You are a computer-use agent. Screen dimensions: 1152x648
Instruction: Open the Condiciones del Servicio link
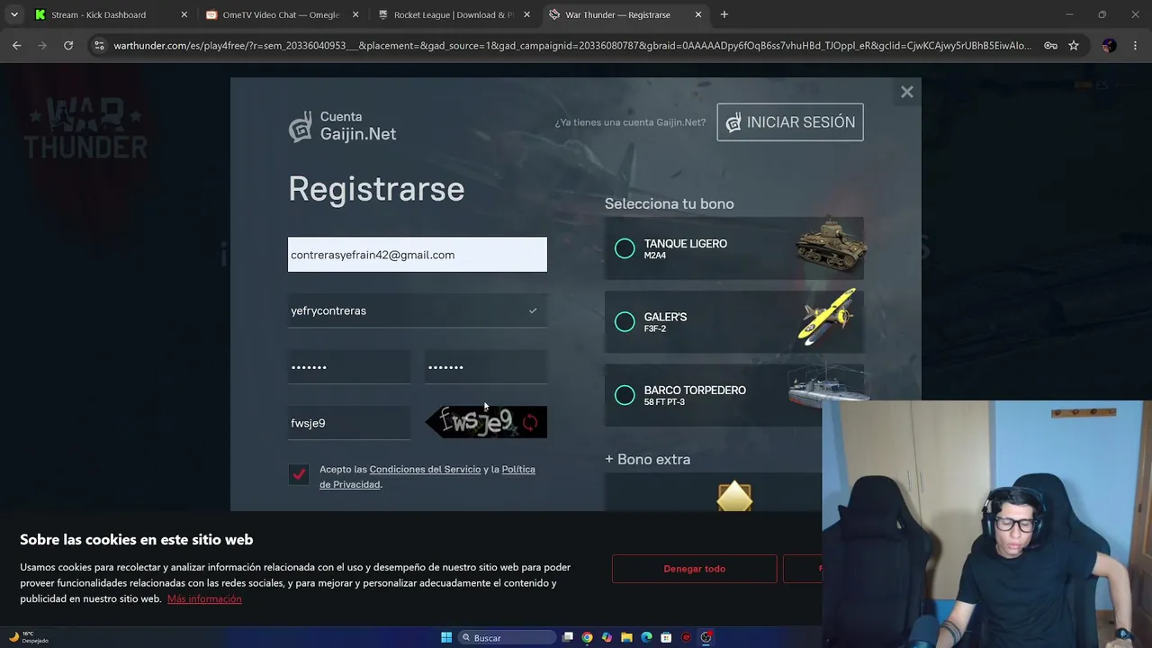click(x=425, y=469)
